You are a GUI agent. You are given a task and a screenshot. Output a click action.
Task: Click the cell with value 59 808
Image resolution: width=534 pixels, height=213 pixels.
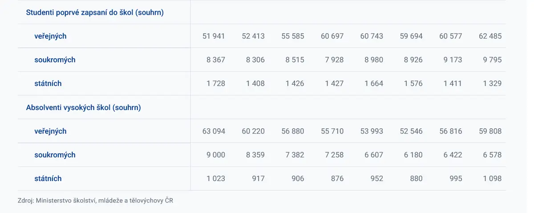click(x=490, y=131)
